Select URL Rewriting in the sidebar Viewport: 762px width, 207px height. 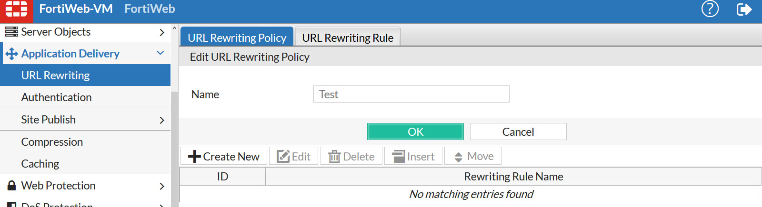[85, 75]
